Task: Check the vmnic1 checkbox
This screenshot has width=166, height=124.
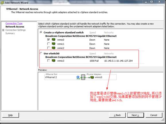Action: 48,44
